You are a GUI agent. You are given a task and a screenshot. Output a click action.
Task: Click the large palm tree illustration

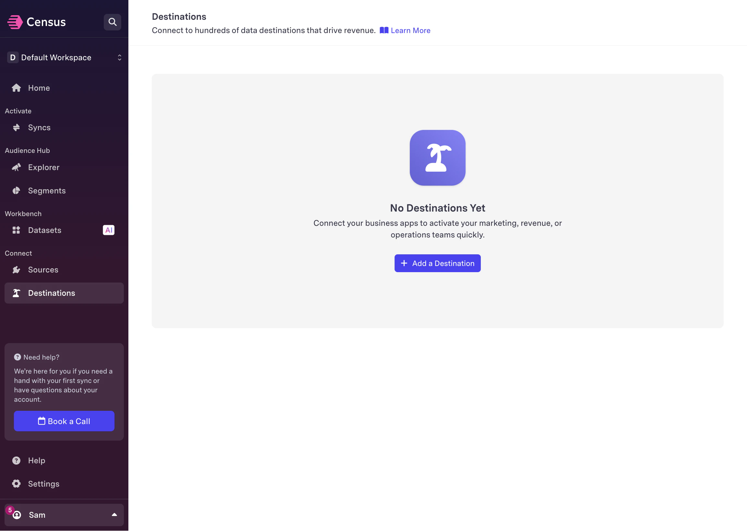(x=437, y=158)
